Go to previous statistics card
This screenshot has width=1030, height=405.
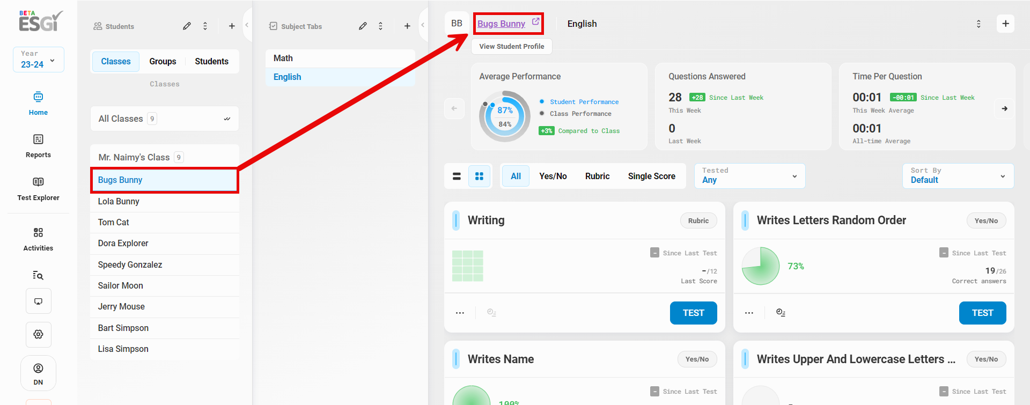(454, 108)
